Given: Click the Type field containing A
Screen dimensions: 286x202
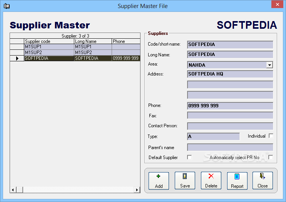Looking at the screenshot, I should 213,136.
